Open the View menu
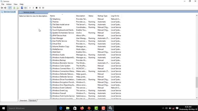This screenshot has width=198, height=111. pos(15,4)
